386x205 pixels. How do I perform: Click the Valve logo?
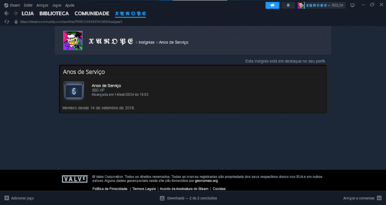click(75, 179)
